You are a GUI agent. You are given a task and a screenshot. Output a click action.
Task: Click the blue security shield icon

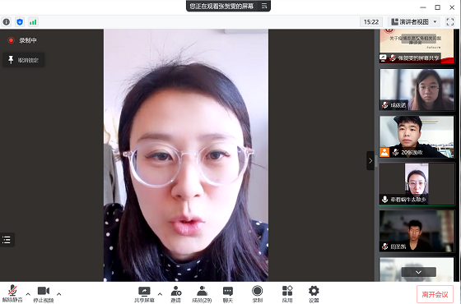pyautogui.click(x=20, y=22)
